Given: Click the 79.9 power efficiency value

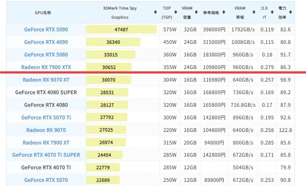Looking at the screenshot, I should (285, 167).
